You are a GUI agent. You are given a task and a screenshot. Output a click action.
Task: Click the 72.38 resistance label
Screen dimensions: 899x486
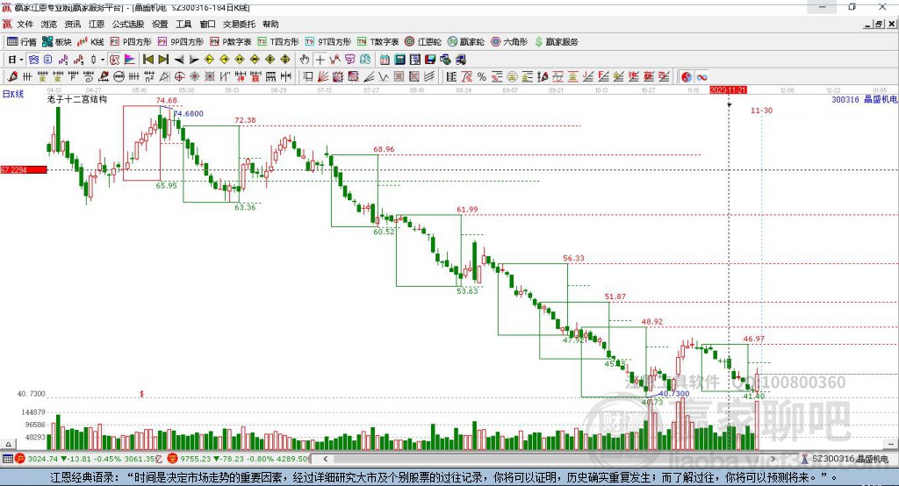pos(245,120)
